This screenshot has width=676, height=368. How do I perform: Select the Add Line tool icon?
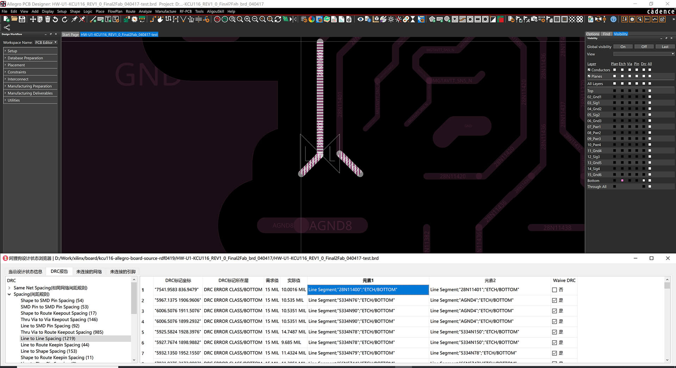pos(93,19)
